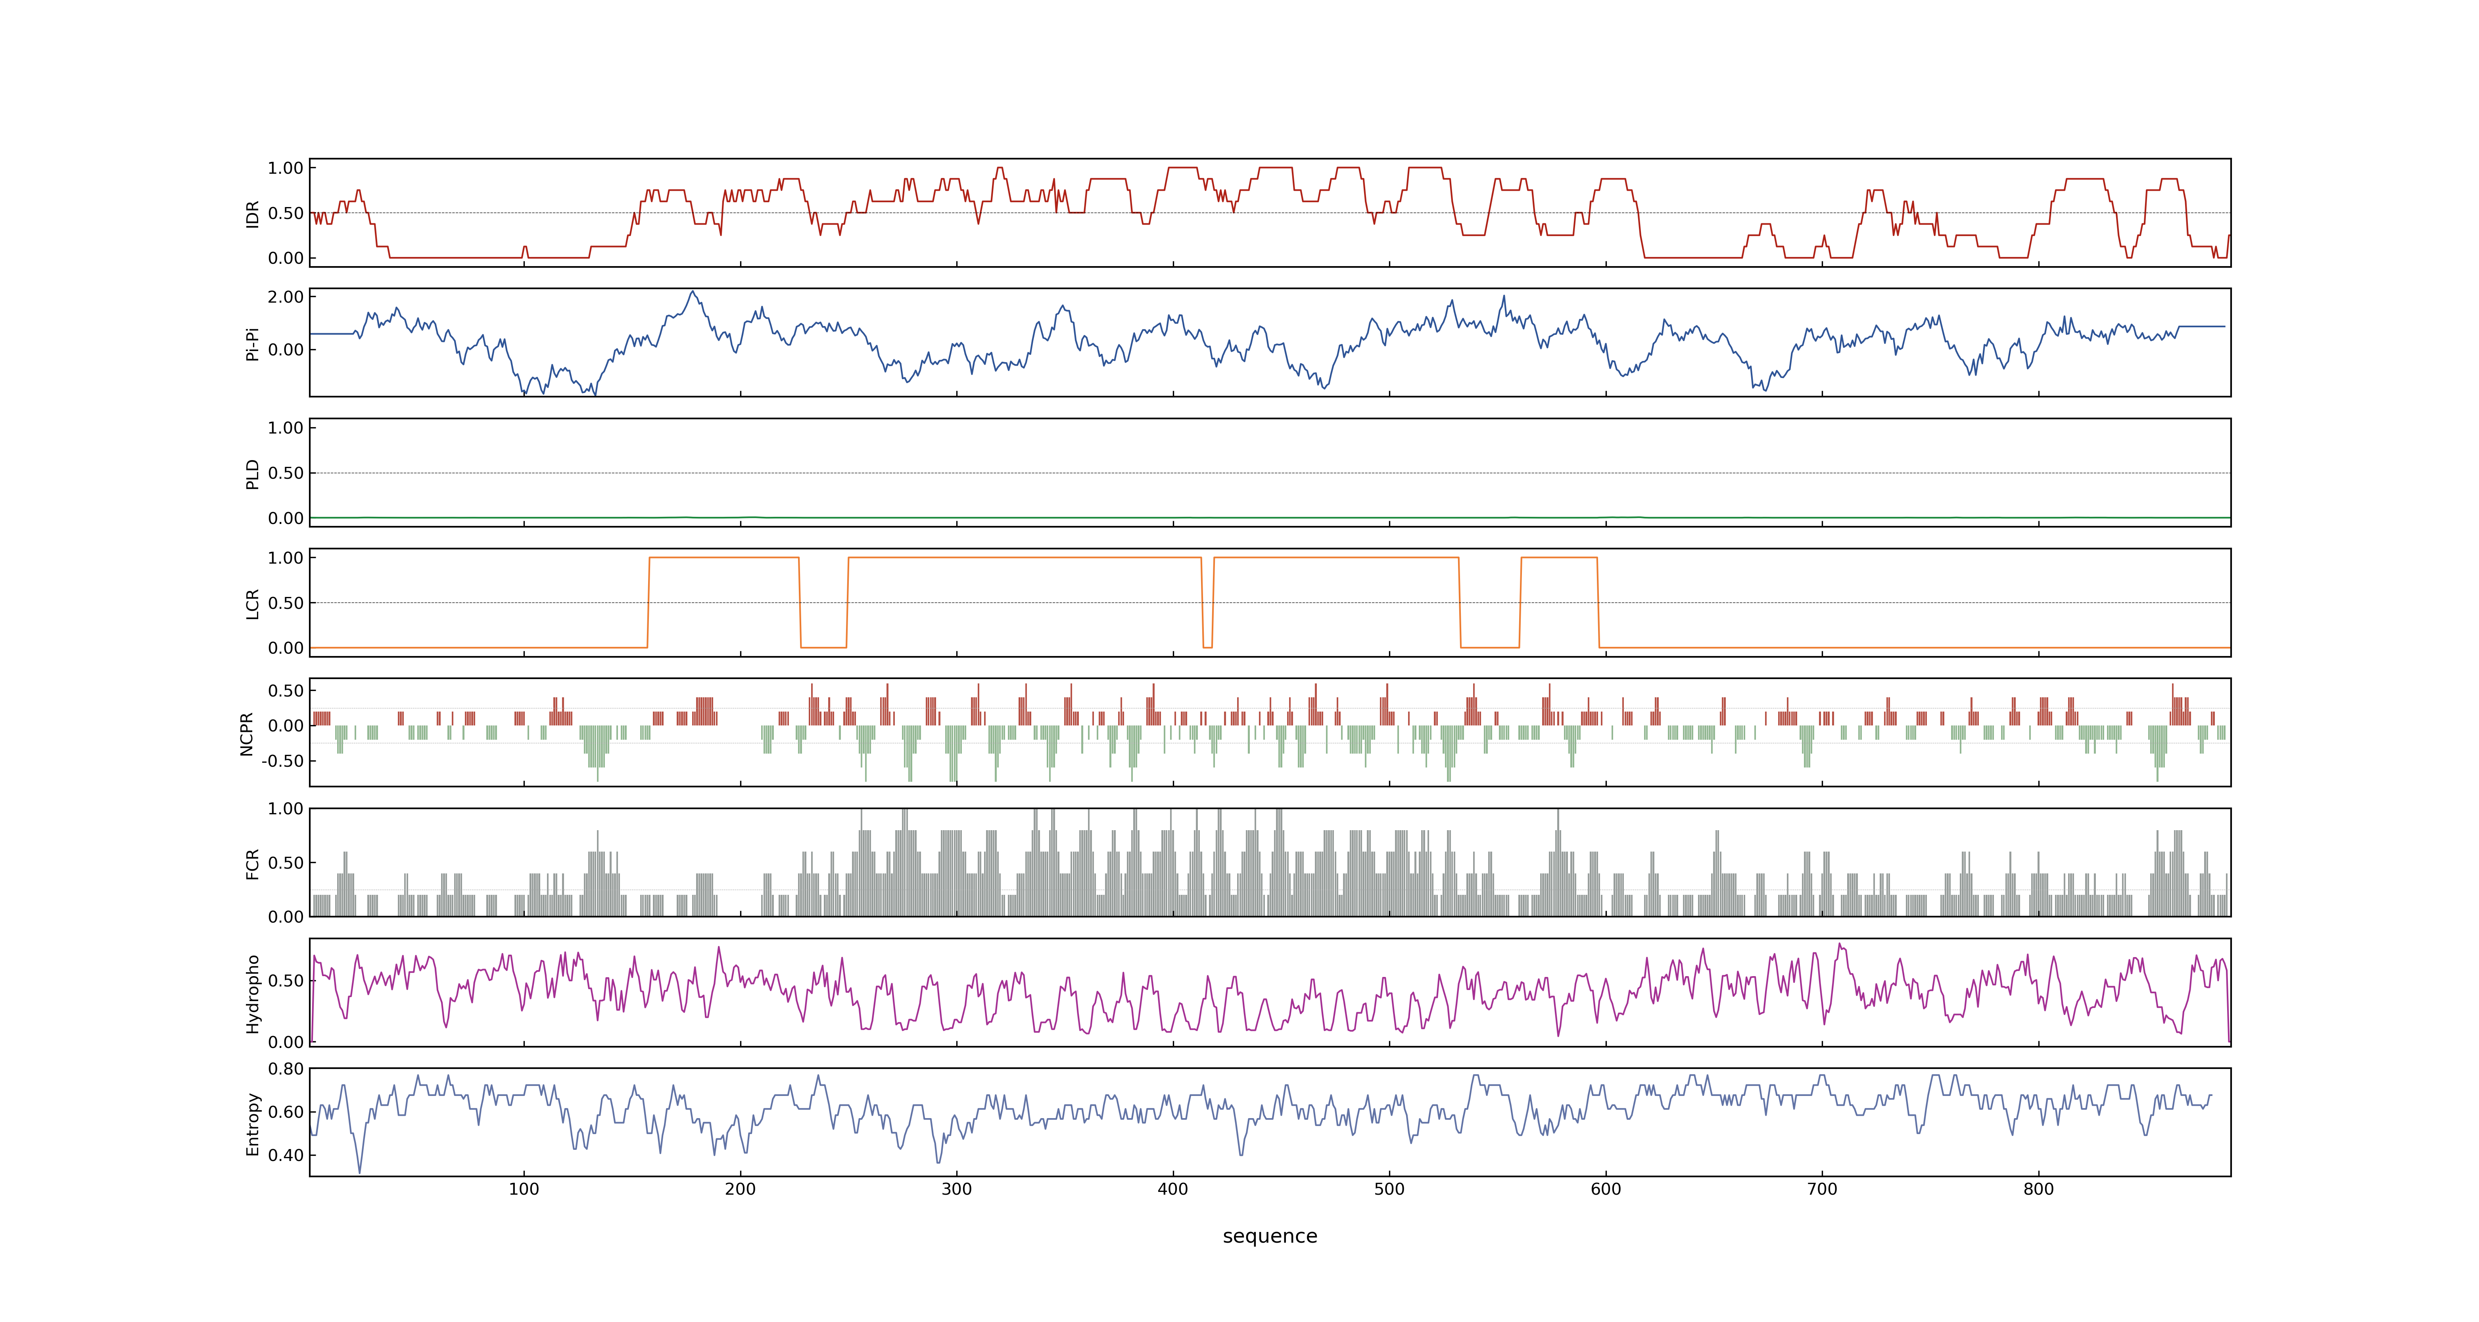This screenshot has height=1322, width=2479.
Task: Click the 2.00 tick on Pi-Pi axis
Action: [286, 297]
